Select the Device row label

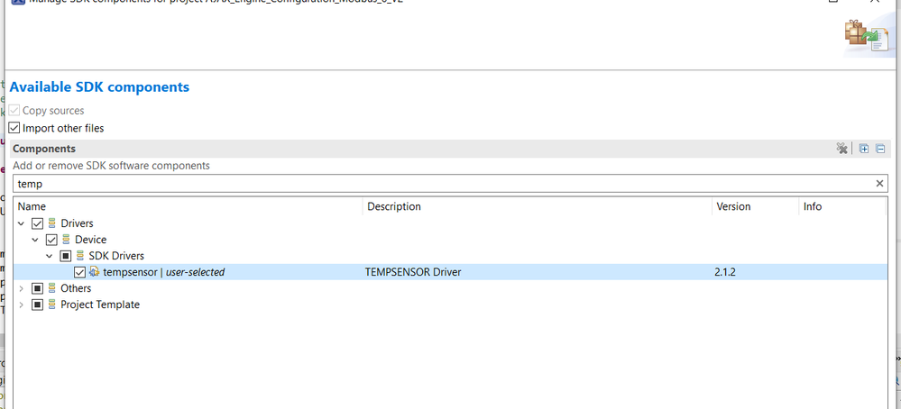(91, 240)
